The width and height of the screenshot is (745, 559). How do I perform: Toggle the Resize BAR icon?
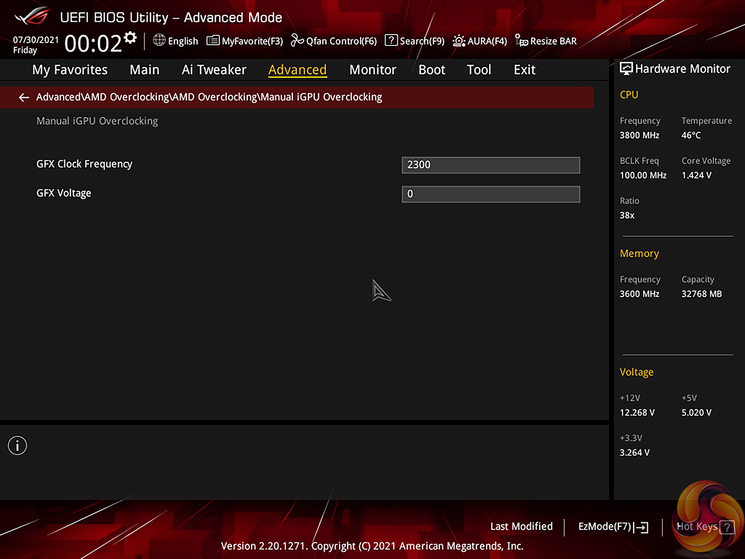pyautogui.click(x=521, y=40)
